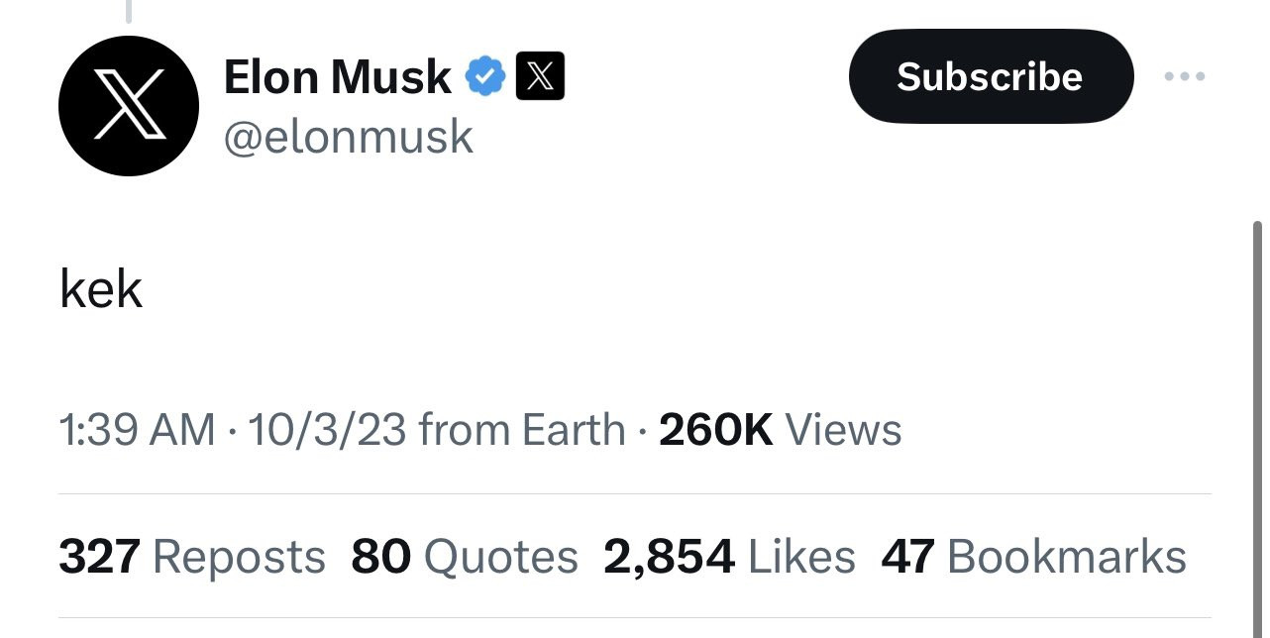This screenshot has width=1270, height=638.
Task: Click the tweet text "kek"
Action: coord(101,289)
